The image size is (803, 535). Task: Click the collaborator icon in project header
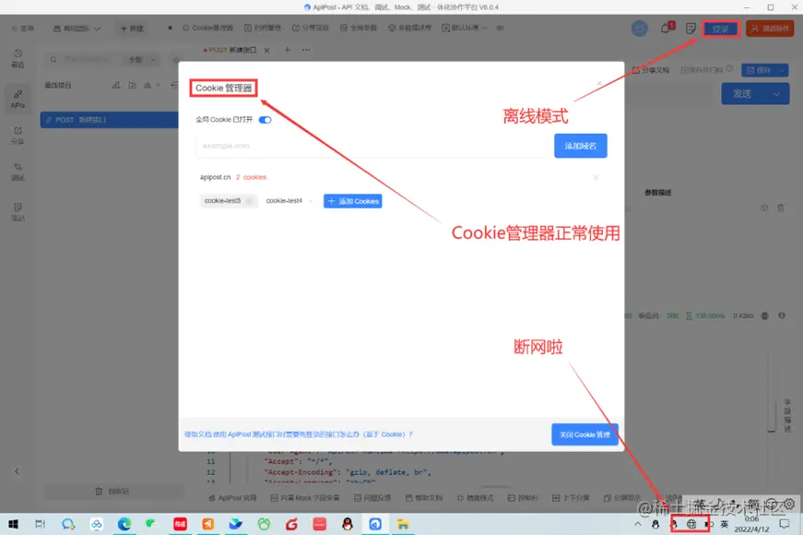coord(116,85)
